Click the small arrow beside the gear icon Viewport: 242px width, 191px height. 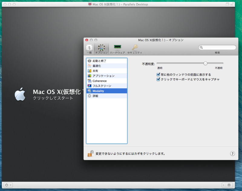(224, 185)
